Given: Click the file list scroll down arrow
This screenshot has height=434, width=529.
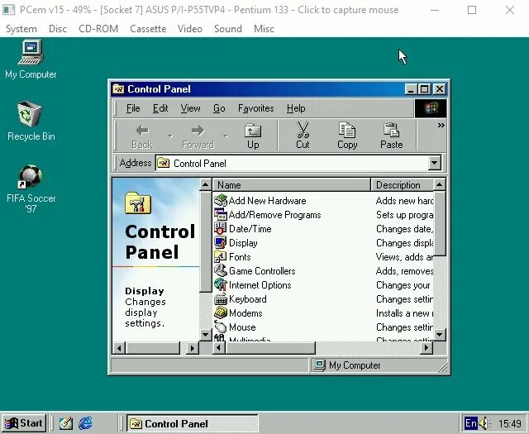Looking at the screenshot, I should click(439, 335).
